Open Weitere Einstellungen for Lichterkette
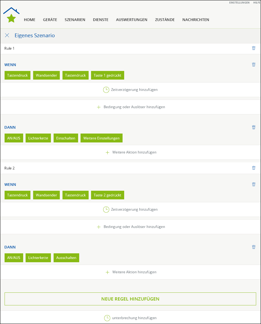The height and width of the screenshot is (324, 261). (101, 138)
